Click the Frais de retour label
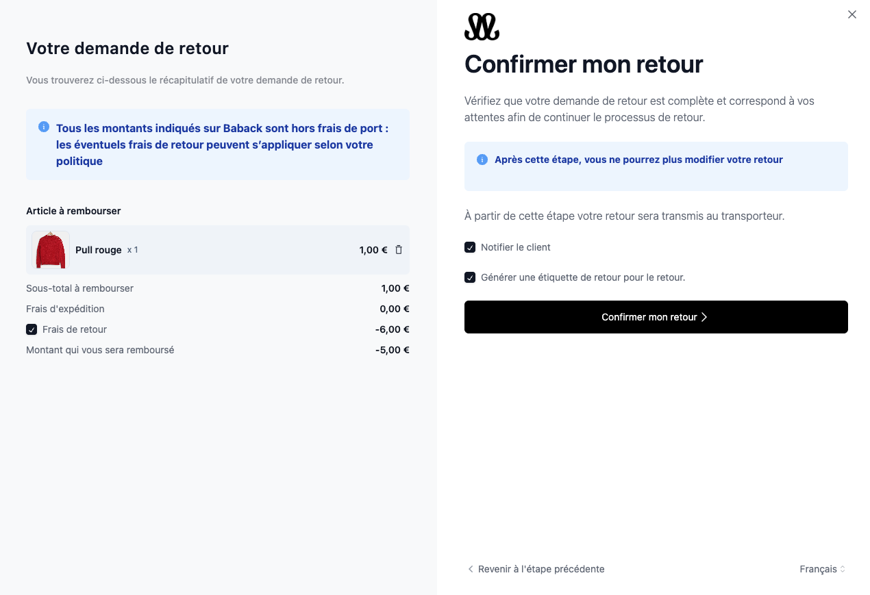This screenshot has width=870, height=595. point(75,329)
